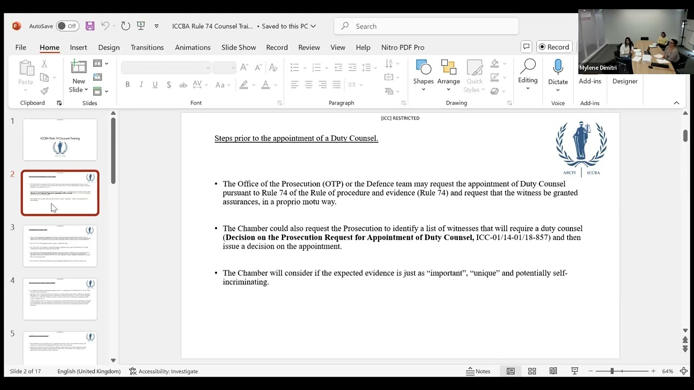Viewport: 694px width, 390px height.
Task: Toggle the Notes pane button
Action: 478,371
